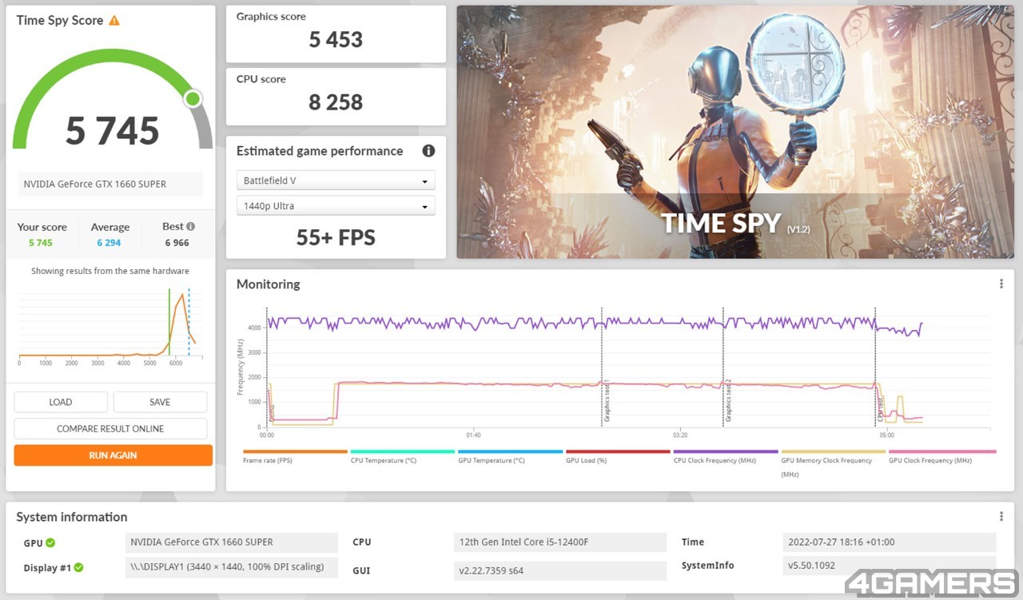Click the Graphics test 1 marker on chart
The width and height of the screenshot is (1023, 600).
(606, 399)
